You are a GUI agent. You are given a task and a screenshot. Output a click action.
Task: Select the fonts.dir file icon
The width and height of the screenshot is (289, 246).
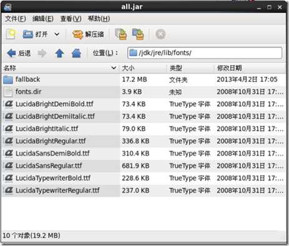tap(8, 92)
